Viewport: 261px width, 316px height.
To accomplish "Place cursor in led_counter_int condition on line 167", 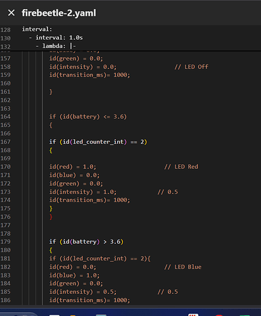I will (x=98, y=142).
